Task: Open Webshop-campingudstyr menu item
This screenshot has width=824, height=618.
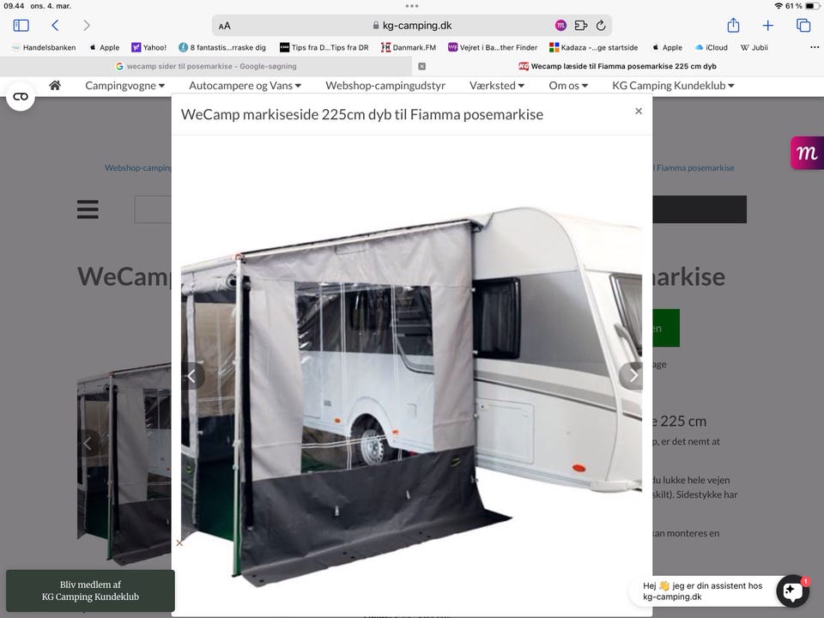Action: coord(385,85)
